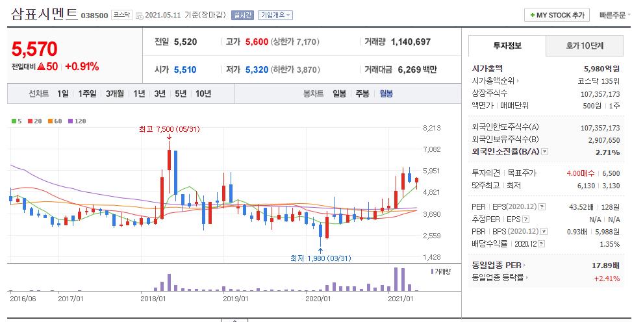632x322 pixels.
Task: Select the 5년 line chart period
Action: point(181,93)
